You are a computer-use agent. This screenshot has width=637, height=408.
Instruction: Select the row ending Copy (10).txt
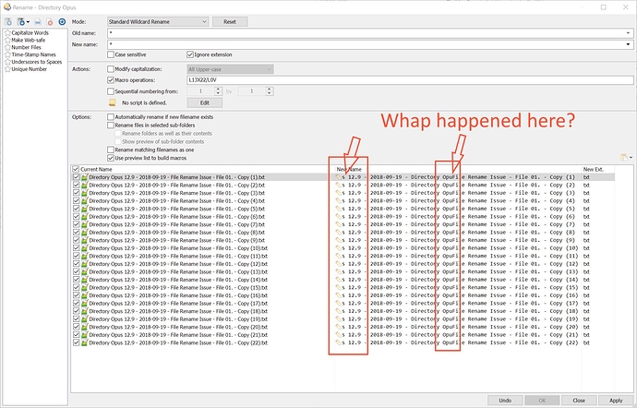[178, 248]
